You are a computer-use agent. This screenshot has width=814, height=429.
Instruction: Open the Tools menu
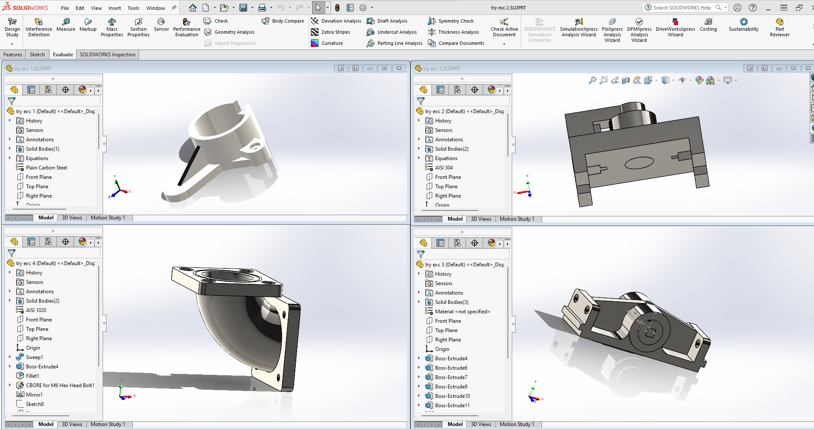(x=133, y=8)
